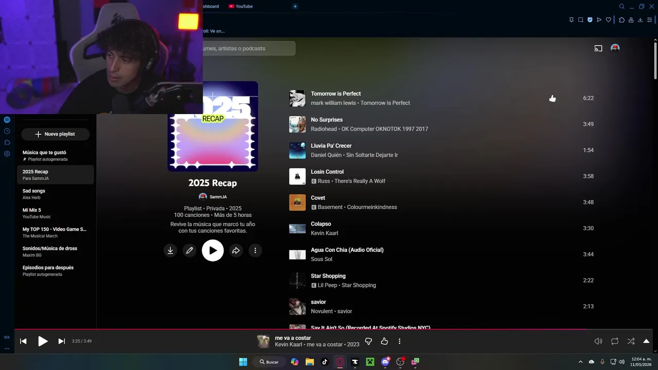This screenshot has width=658, height=370.
Task: Open the Windows Start menu
Action: 243,362
